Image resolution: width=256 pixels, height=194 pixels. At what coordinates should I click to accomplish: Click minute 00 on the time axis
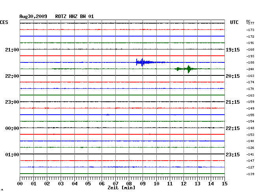[20, 184]
